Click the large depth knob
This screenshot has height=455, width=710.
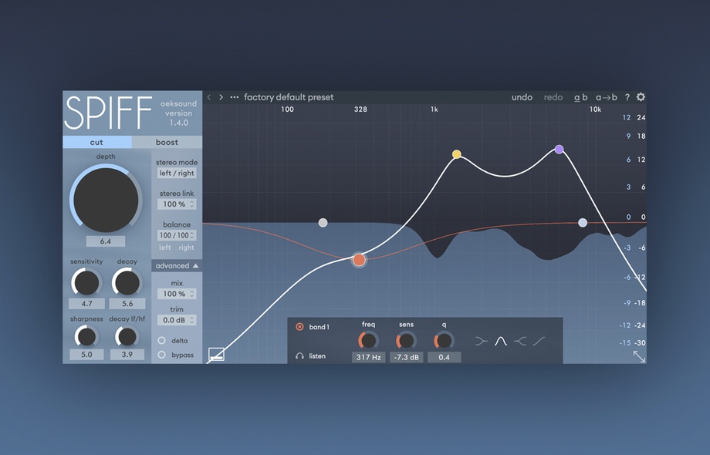106,200
